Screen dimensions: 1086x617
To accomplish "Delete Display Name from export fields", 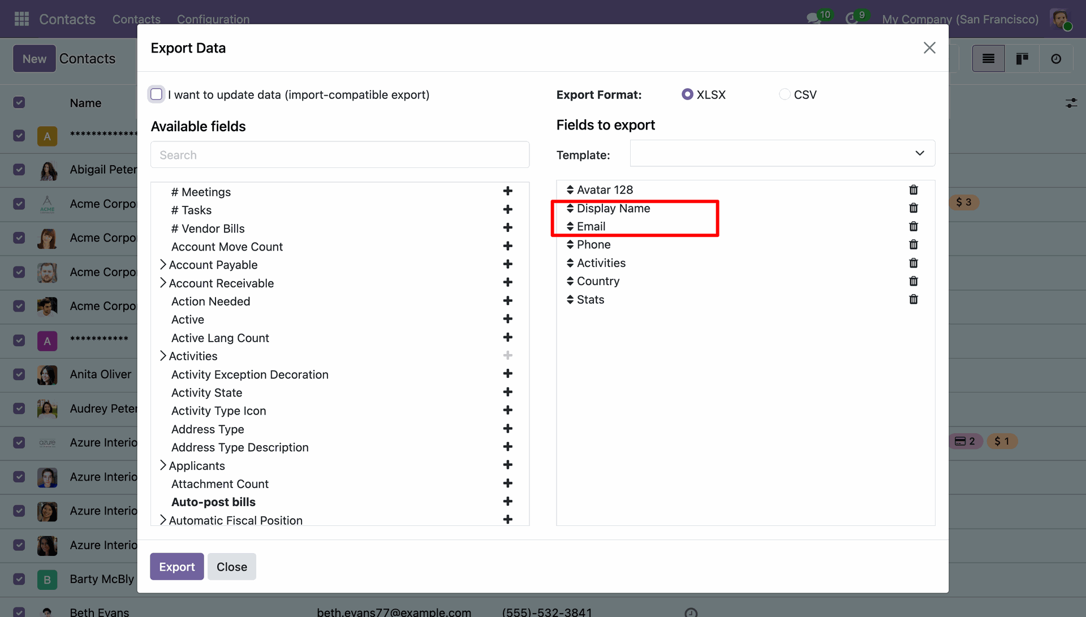I will (x=913, y=208).
